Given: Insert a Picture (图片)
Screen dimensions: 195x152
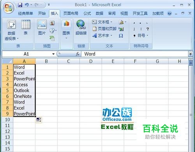Looking at the screenshot, I should tap(42, 28).
